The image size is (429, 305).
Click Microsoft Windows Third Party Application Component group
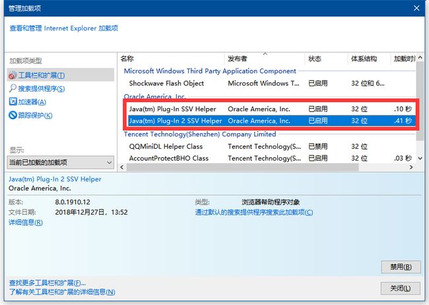tap(210, 71)
